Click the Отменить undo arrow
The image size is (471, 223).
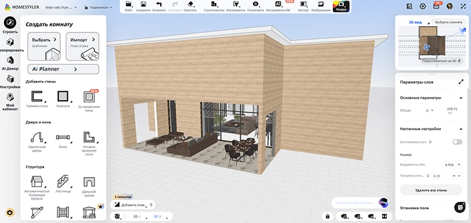pyautogui.click(x=159, y=4)
